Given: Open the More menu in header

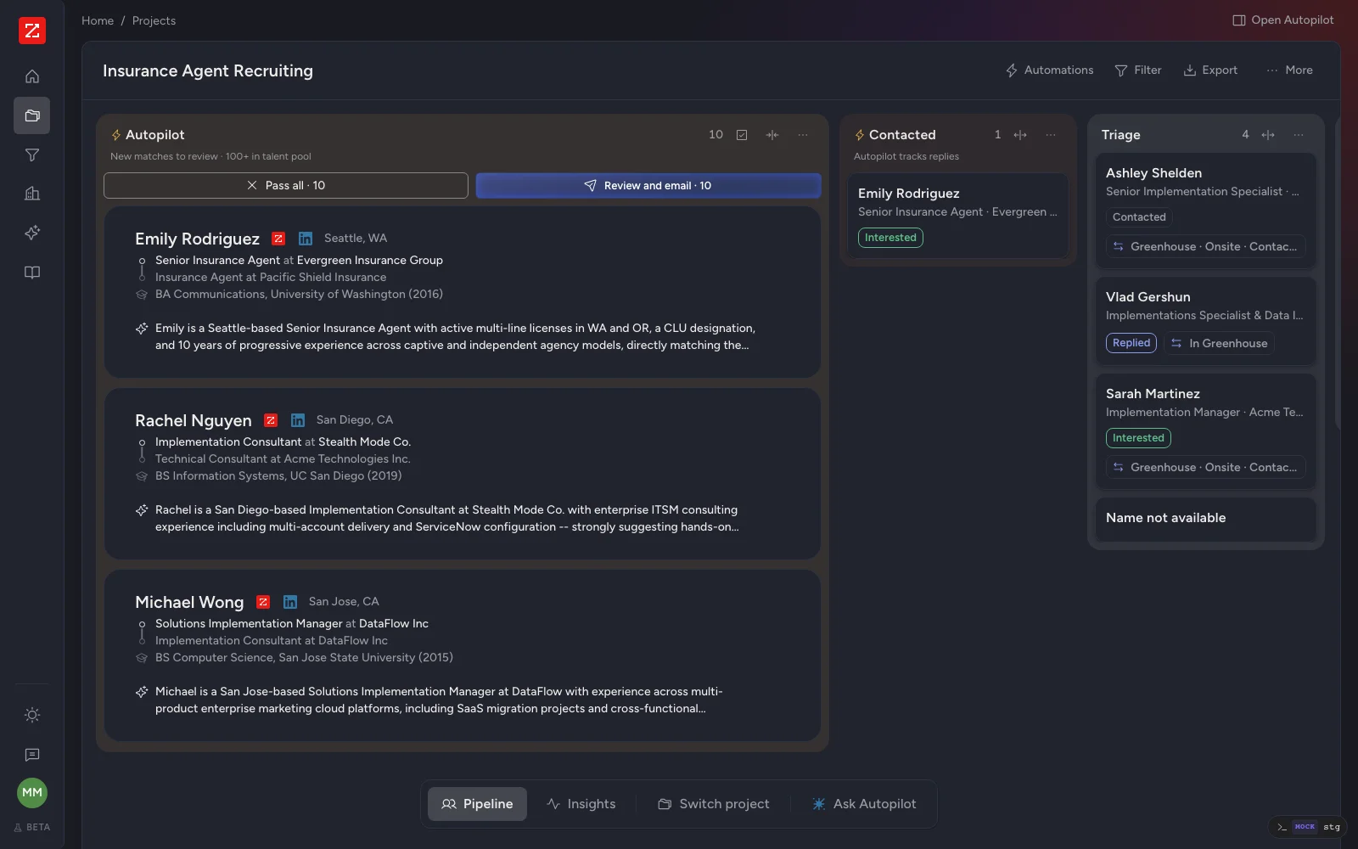Looking at the screenshot, I should [x=1289, y=70].
